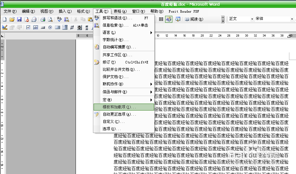The width and height of the screenshot is (296, 174).
Task: Click the Permission restricted-document icon
Action: 27,19
